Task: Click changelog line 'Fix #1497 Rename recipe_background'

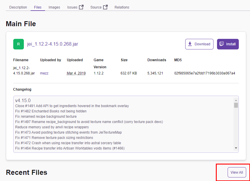Action: [x=89, y=122]
